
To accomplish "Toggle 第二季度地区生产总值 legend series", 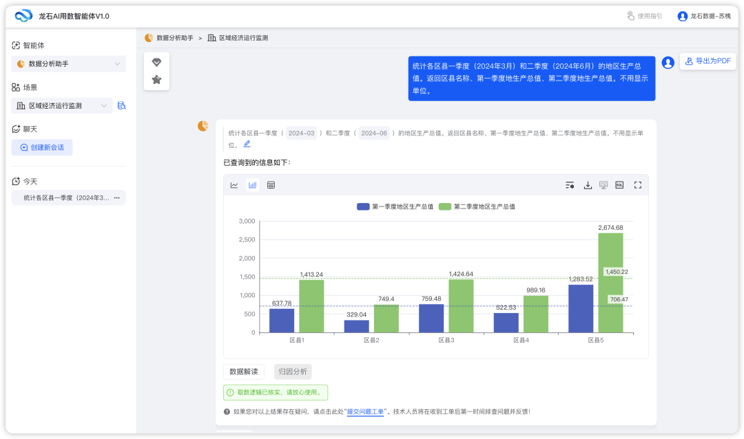I will 477,206.
